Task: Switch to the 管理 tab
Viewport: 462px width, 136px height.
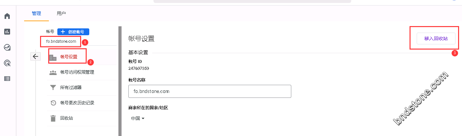Action: [x=36, y=14]
